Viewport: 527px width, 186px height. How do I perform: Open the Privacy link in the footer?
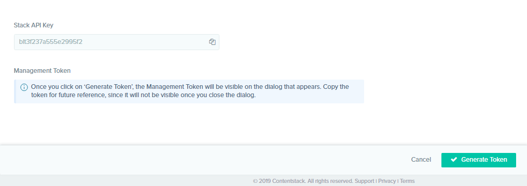tap(387, 181)
